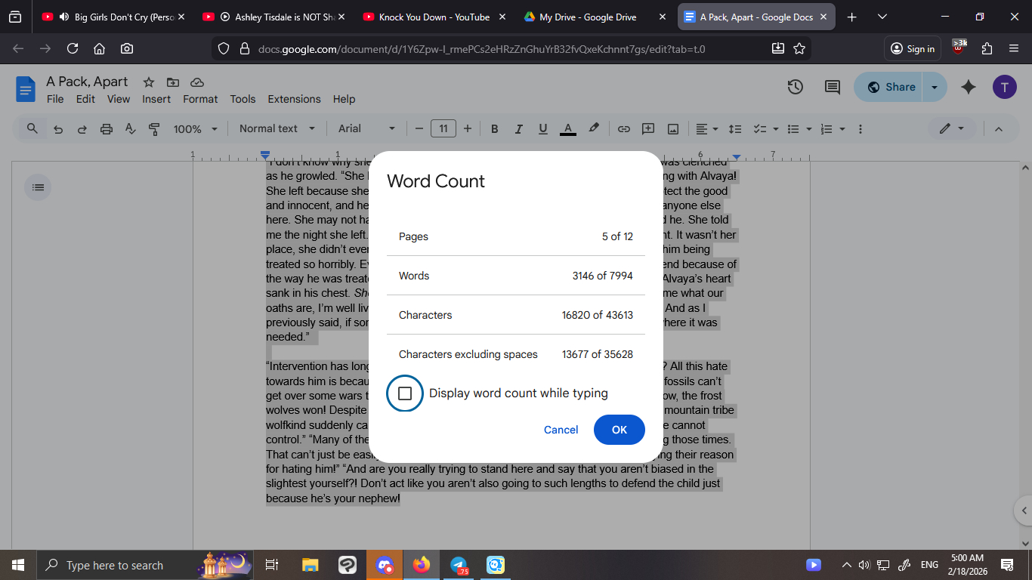Open the Arial font dropdown
The width and height of the screenshot is (1032, 580).
pos(366,129)
